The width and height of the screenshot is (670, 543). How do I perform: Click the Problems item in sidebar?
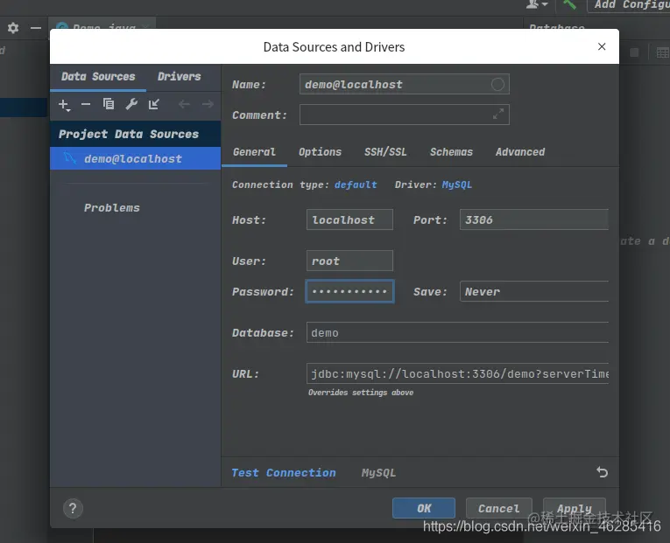(x=111, y=208)
